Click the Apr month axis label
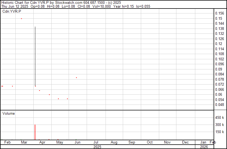 (42, 142)
